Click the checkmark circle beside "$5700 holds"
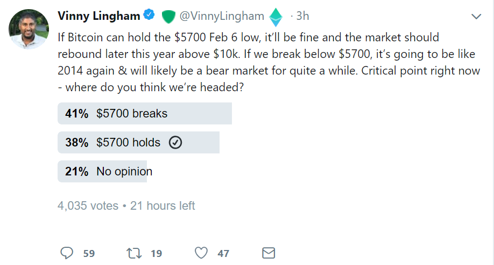The height and width of the screenshot is (265, 494). coord(175,143)
